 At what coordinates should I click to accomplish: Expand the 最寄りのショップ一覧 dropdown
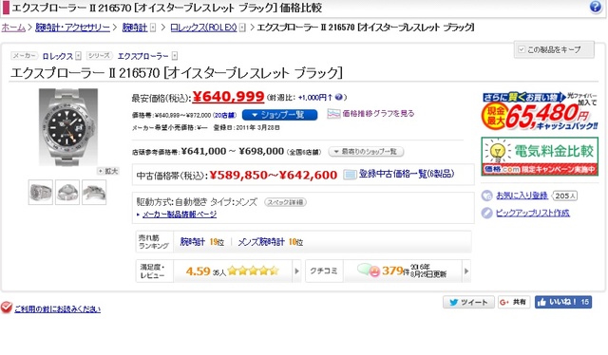point(366,152)
